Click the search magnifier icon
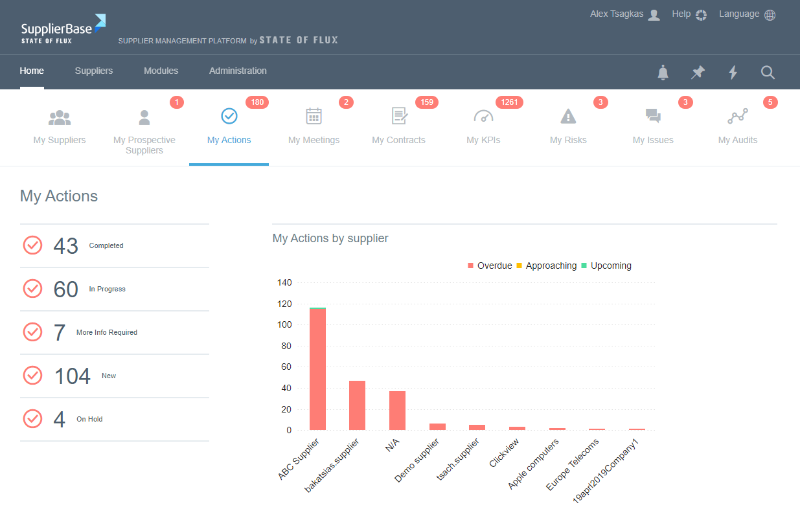Image resolution: width=800 pixels, height=509 pixels. coord(768,73)
